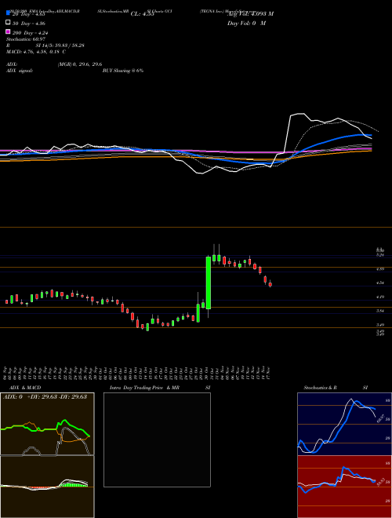The image size is (392, 518).
Task: Click the 'Stochastics & R' panel title
Action: coord(320,388)
